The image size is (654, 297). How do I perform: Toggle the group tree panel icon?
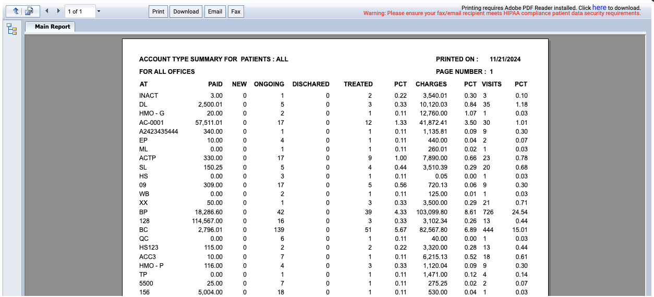tap(11, 29)
